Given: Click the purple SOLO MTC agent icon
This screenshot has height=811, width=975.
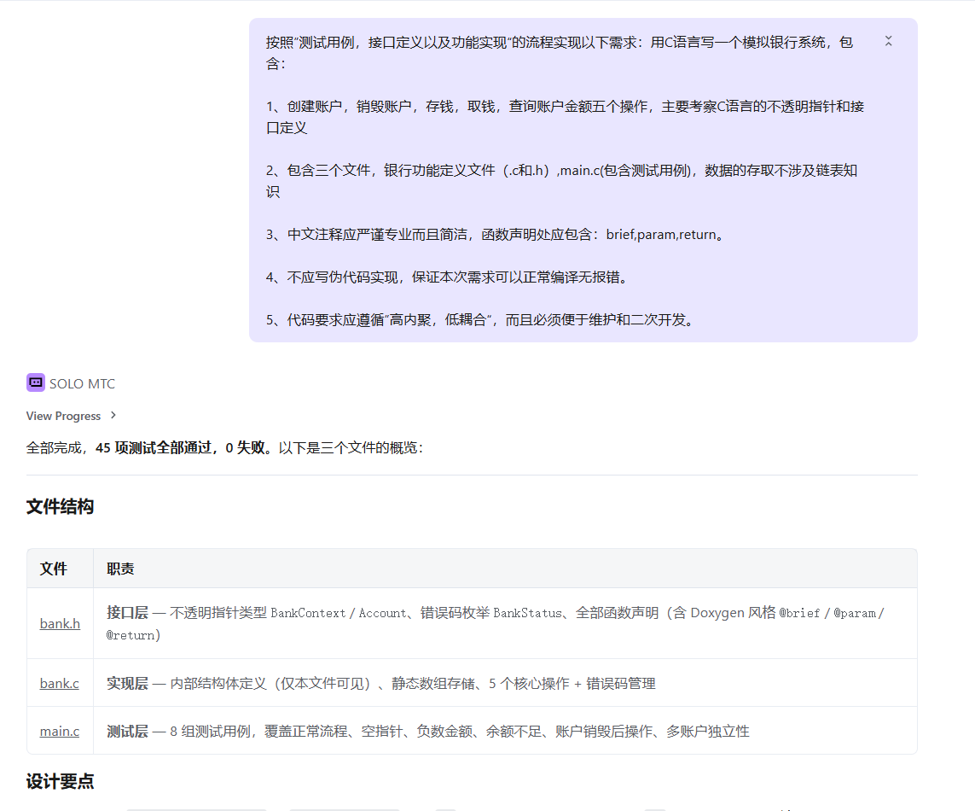Looking at the screenshot, I should coord(36,383).
